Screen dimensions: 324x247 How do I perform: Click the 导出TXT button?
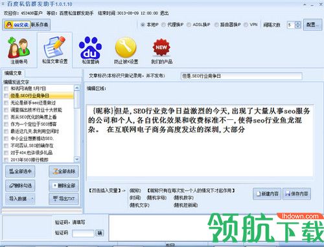(x=64, y=198)
